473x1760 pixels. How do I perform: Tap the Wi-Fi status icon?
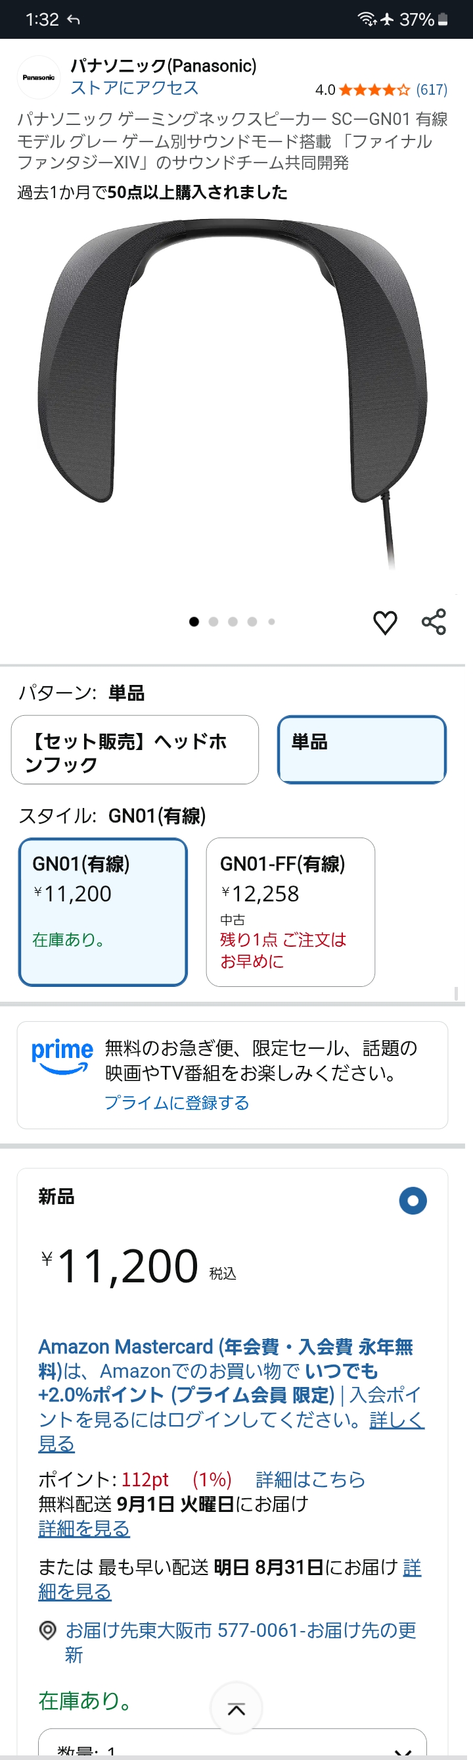[x=367, y=19]
